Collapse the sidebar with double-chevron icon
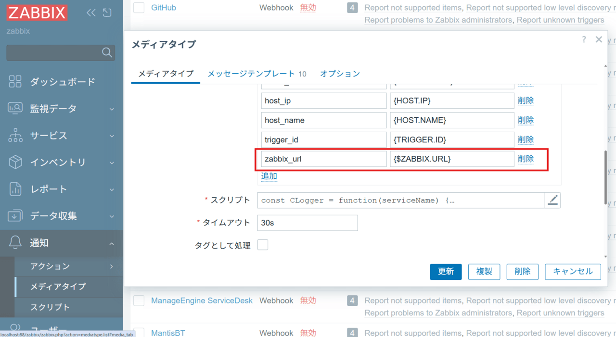 pos(91,13)
